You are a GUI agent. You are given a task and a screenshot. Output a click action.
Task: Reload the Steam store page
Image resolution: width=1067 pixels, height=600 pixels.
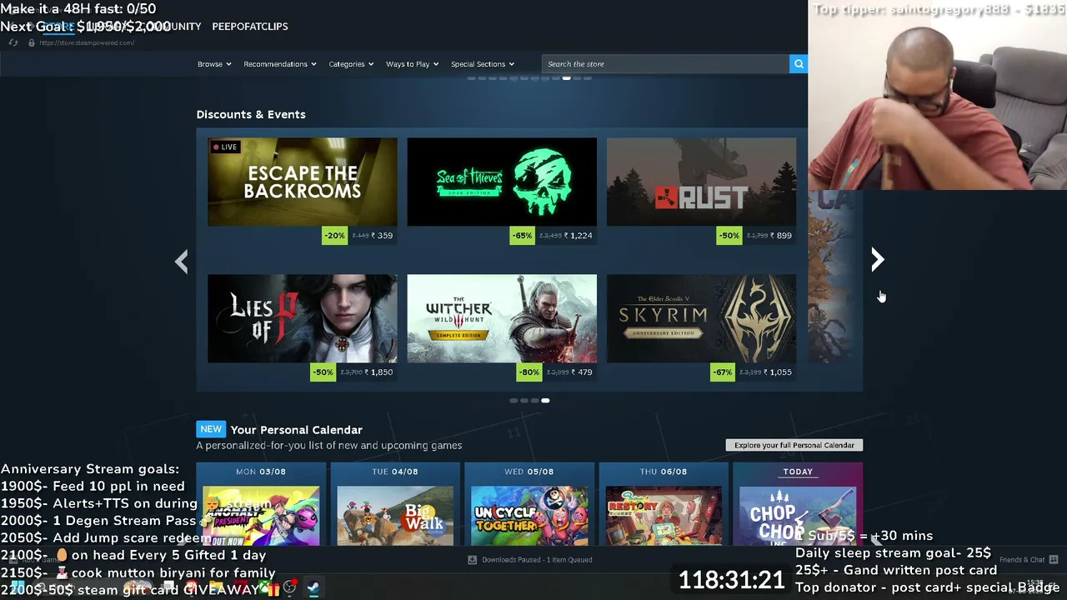pos(13,42)
